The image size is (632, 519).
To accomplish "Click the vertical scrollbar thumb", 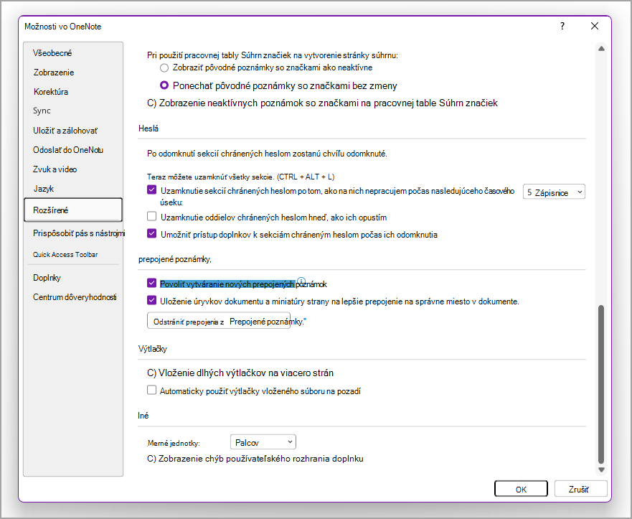I will coord(601,384).
